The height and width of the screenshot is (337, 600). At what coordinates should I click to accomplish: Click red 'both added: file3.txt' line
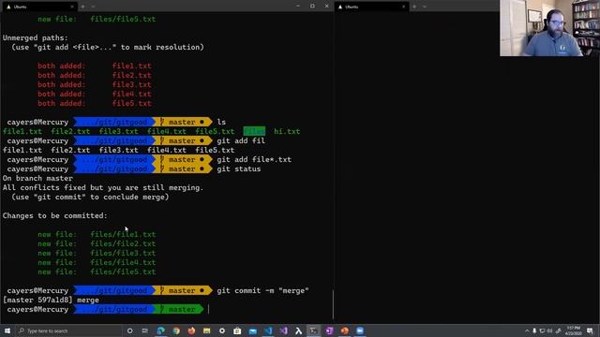(95, 85)
